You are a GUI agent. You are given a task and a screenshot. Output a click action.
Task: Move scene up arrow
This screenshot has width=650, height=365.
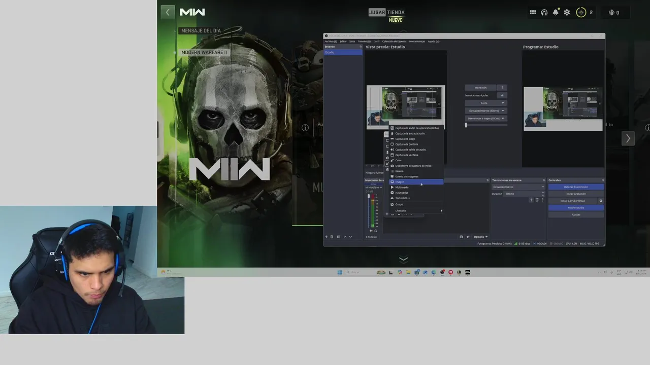pos(345,237)
